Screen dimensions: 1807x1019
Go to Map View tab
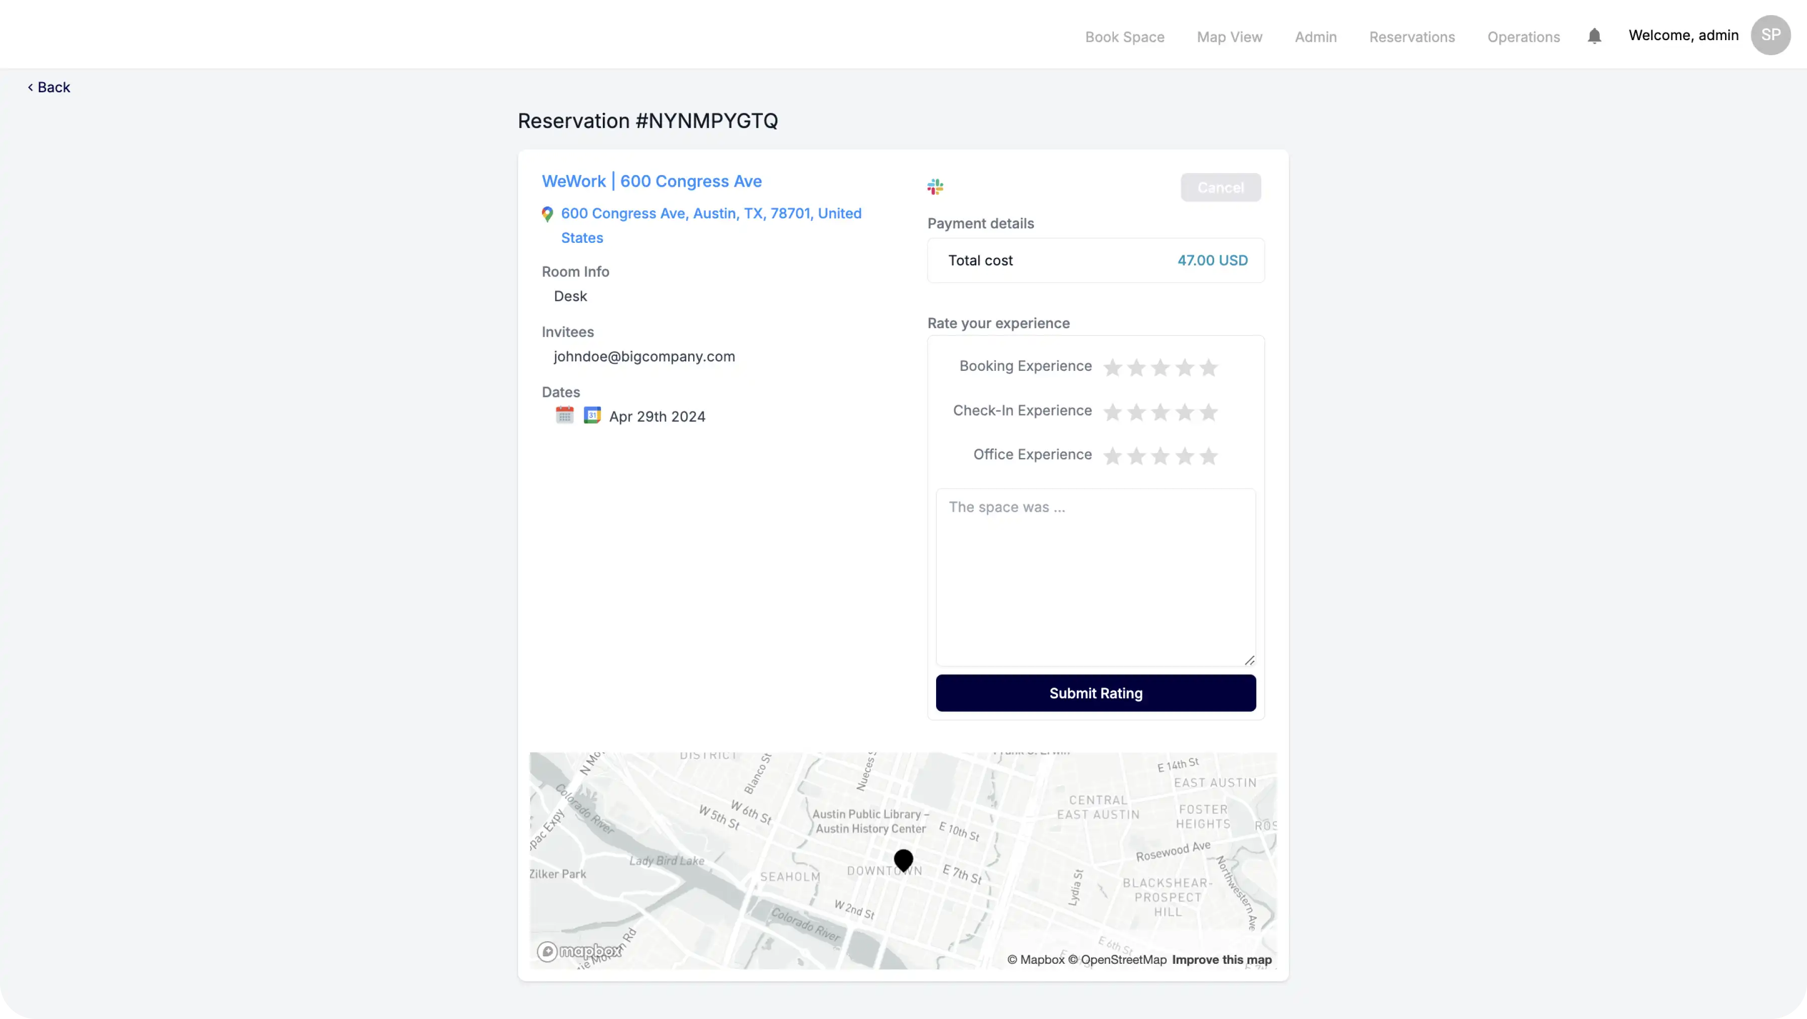coord(1229,37)
